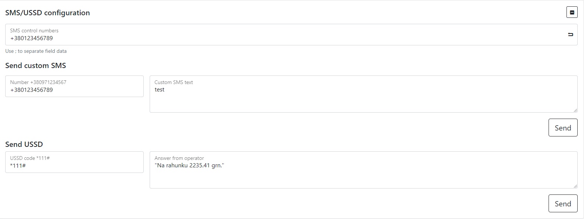Click the "Send custom SMS" section heading

(x=35, y=66)
